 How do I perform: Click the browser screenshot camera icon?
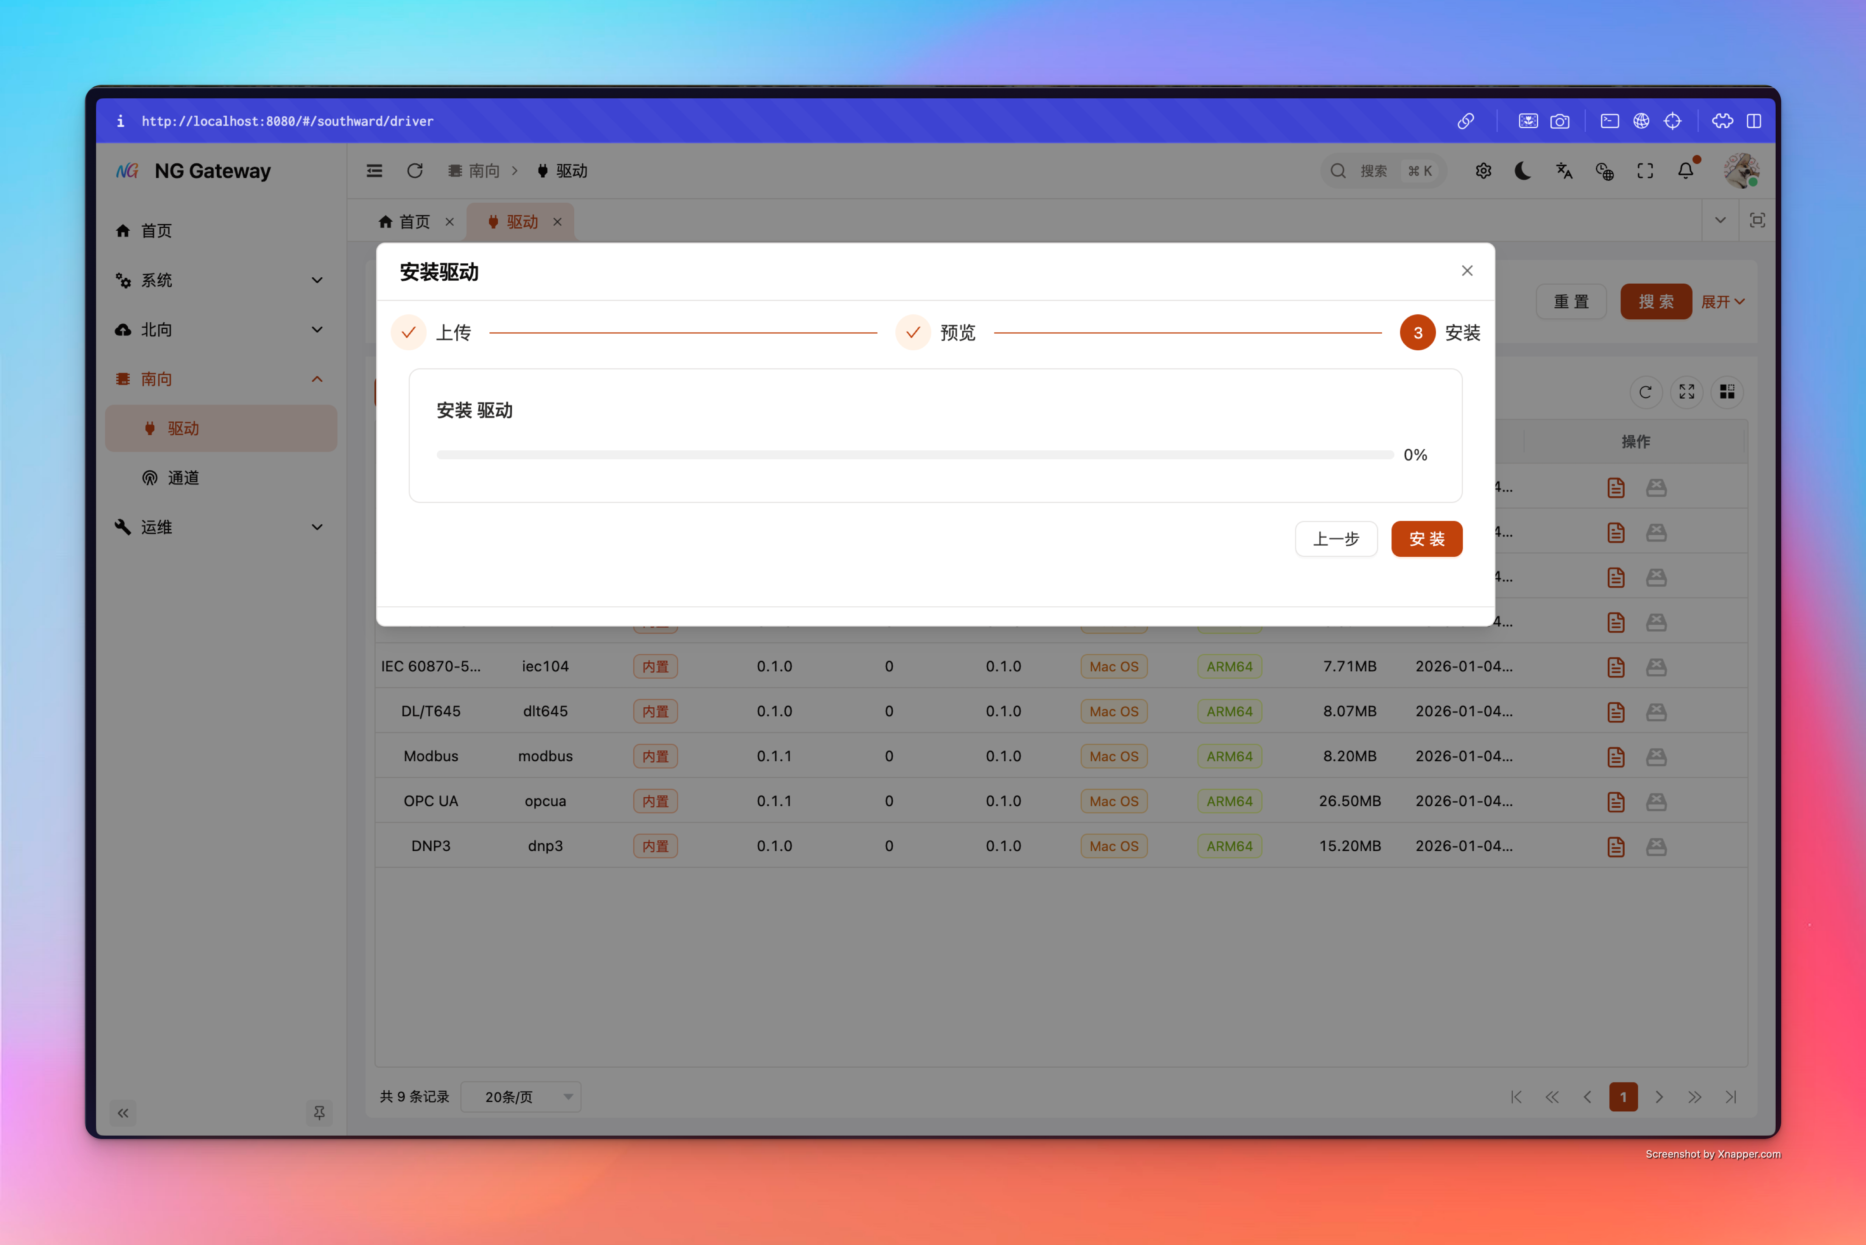[1559, 121]
